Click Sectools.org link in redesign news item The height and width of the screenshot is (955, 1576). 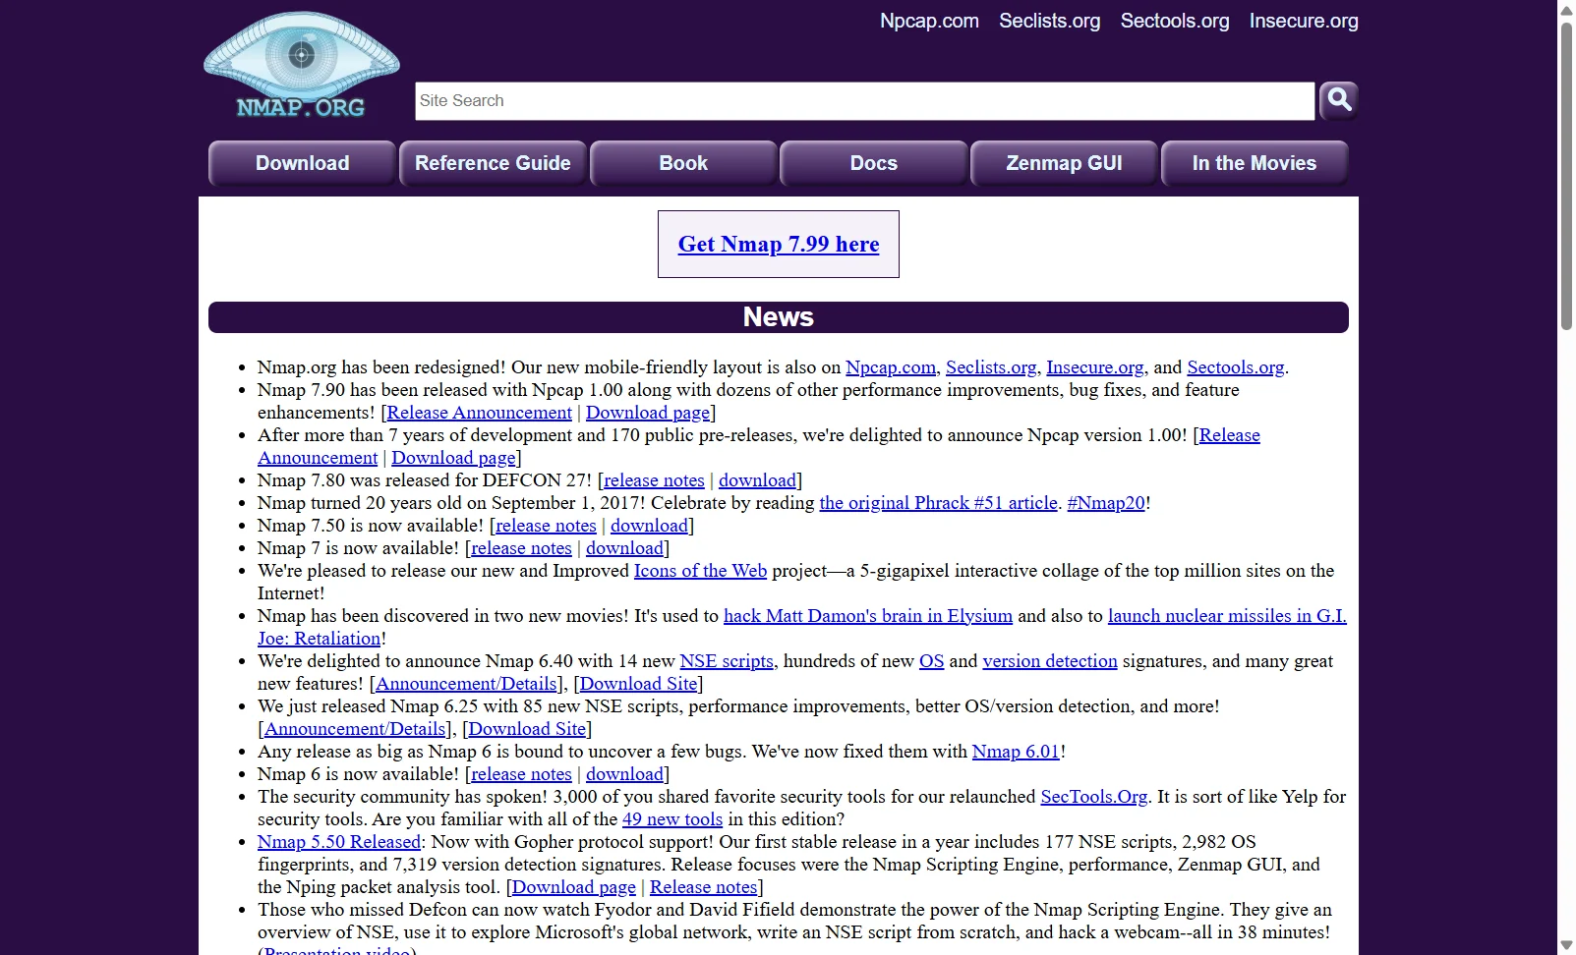click(1236, 367)
